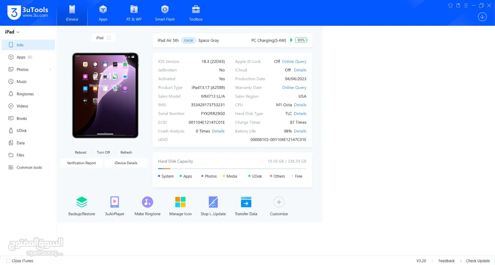This screenshot has height=265, width=495.
Task: Turn Off the device
Action: [103, 152]
